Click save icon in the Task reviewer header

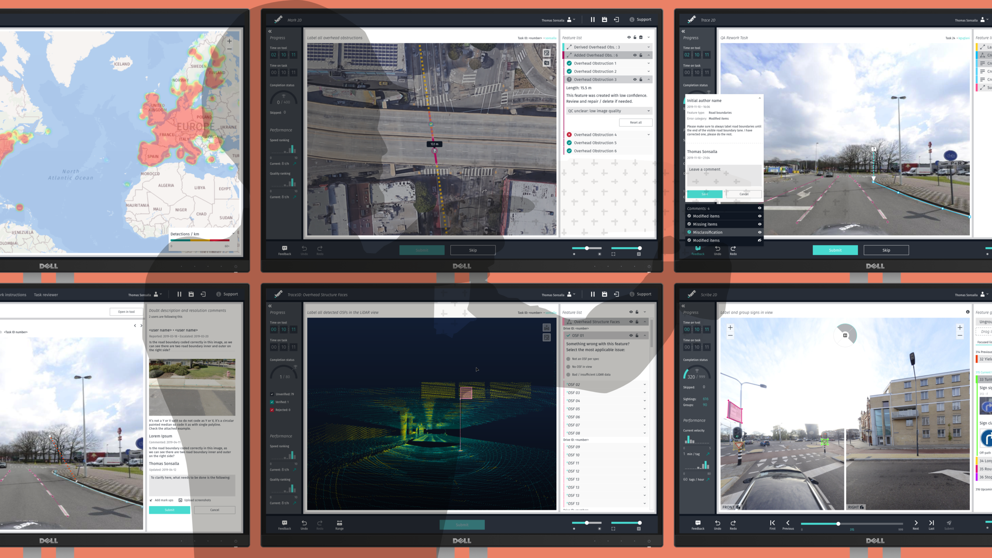191,294
